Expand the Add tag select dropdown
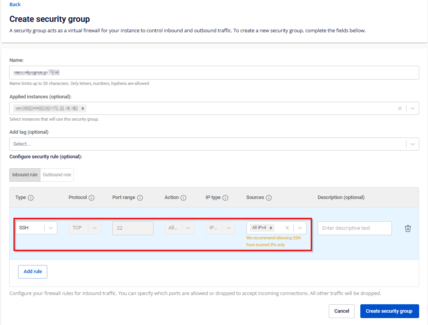428x325 pixels. click(412, 144)
